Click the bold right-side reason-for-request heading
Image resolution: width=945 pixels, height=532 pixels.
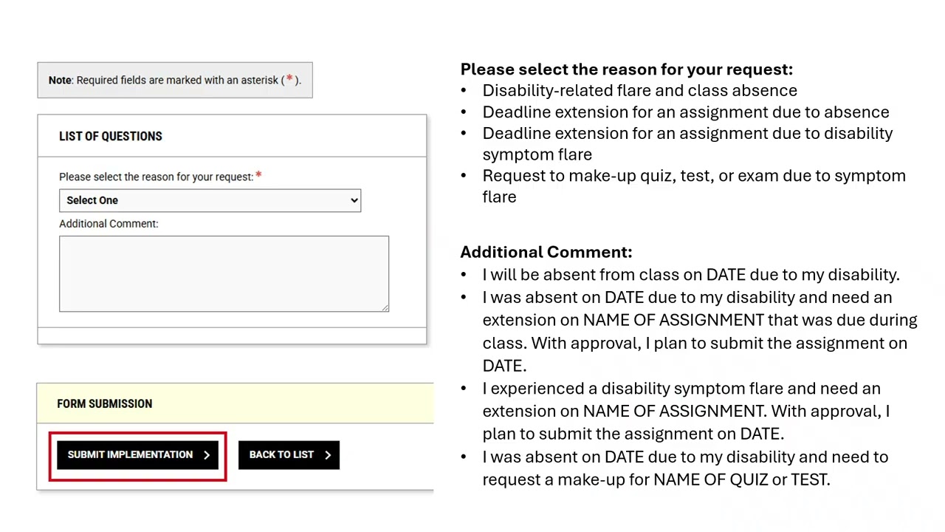tap(626, 69)
